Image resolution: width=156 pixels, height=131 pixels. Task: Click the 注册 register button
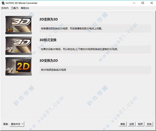click(x=132, y=124)
